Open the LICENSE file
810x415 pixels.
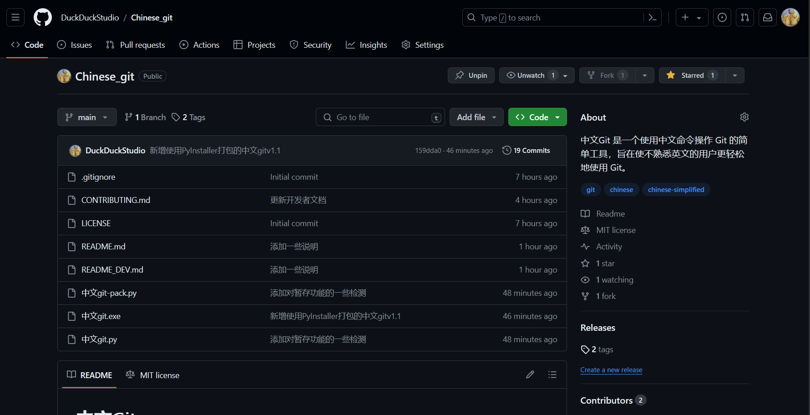[96, 223]
